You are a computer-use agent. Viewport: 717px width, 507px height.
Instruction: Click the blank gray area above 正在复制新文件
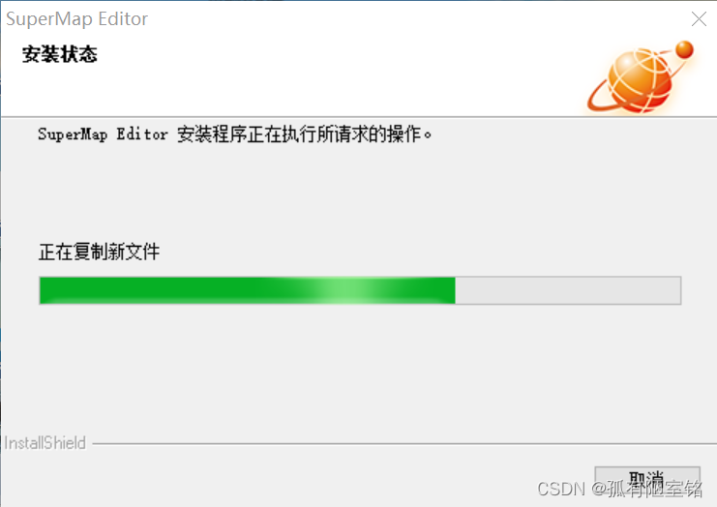(357, 192)
